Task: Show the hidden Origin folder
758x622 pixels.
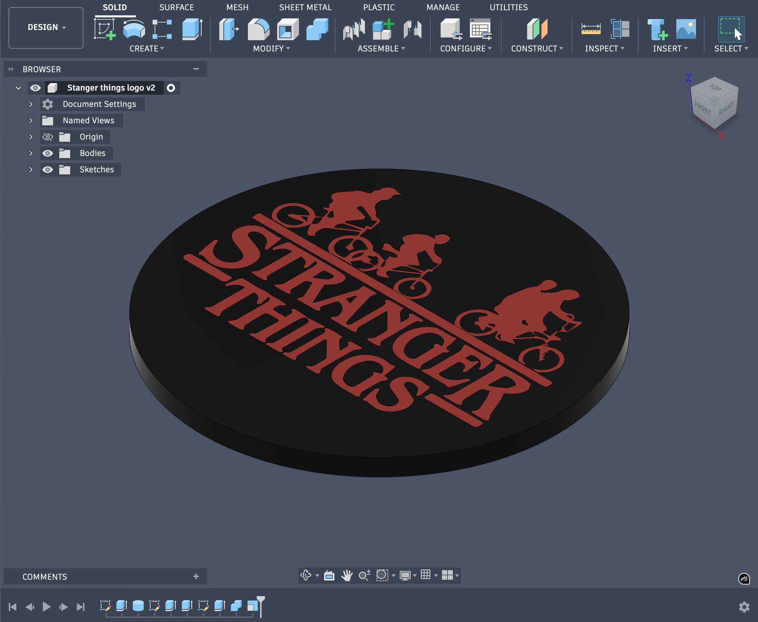Action: click(48, 137)
